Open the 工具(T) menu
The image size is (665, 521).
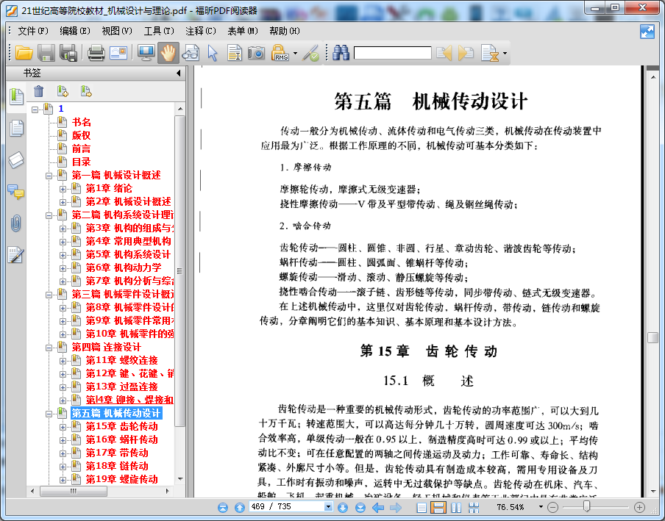tap(159, 31)
